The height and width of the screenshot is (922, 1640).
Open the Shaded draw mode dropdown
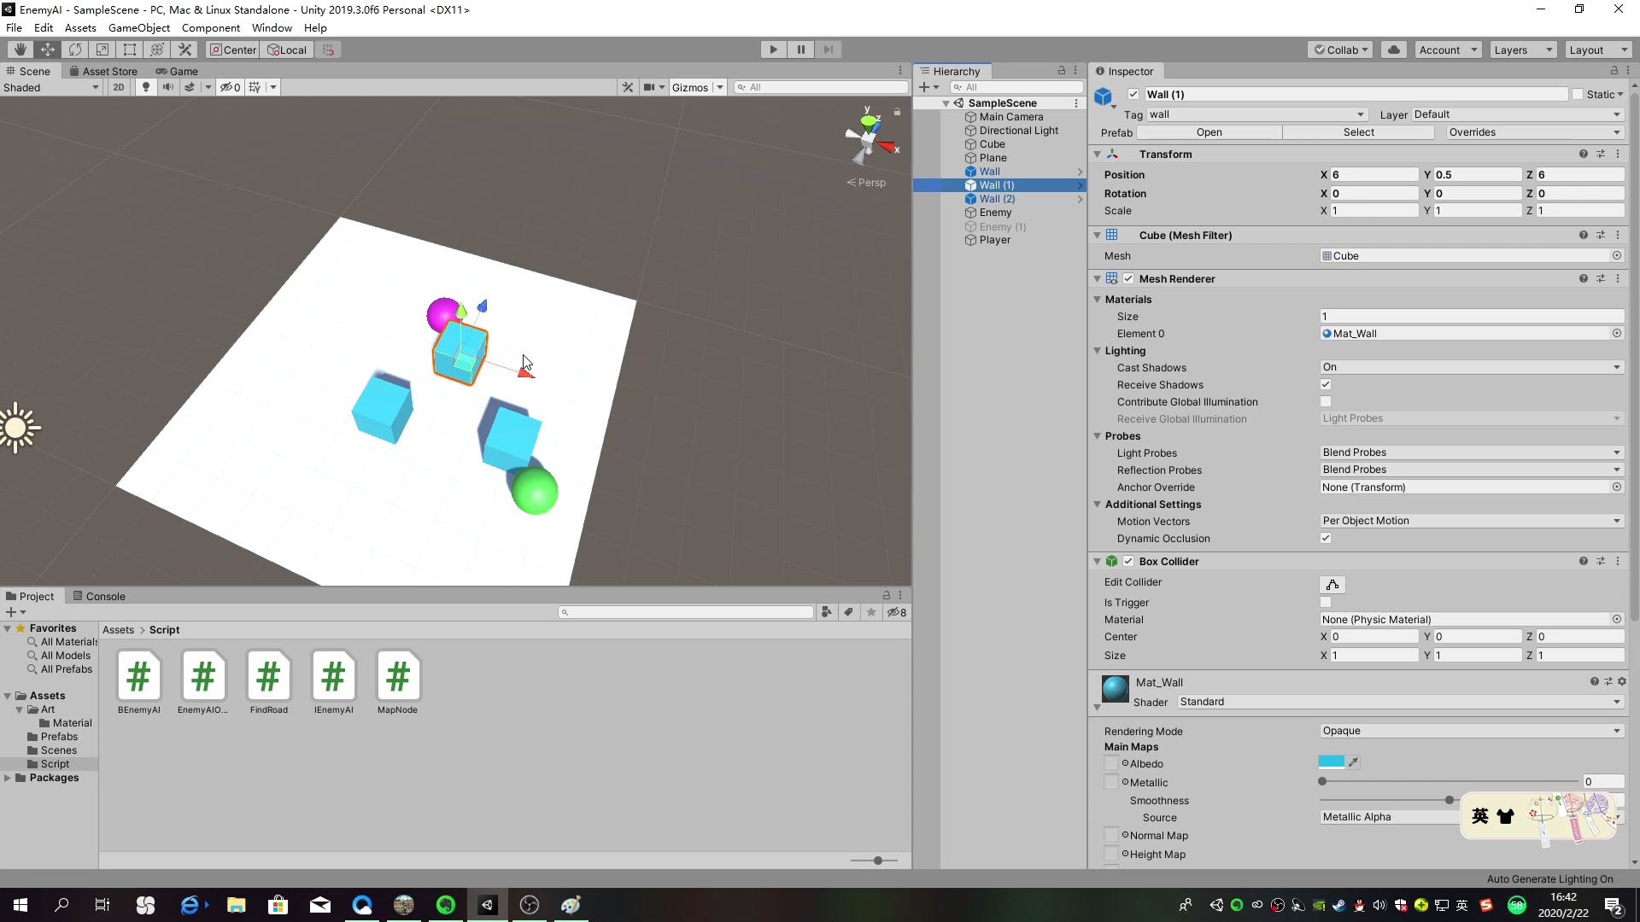pos(51,87)
